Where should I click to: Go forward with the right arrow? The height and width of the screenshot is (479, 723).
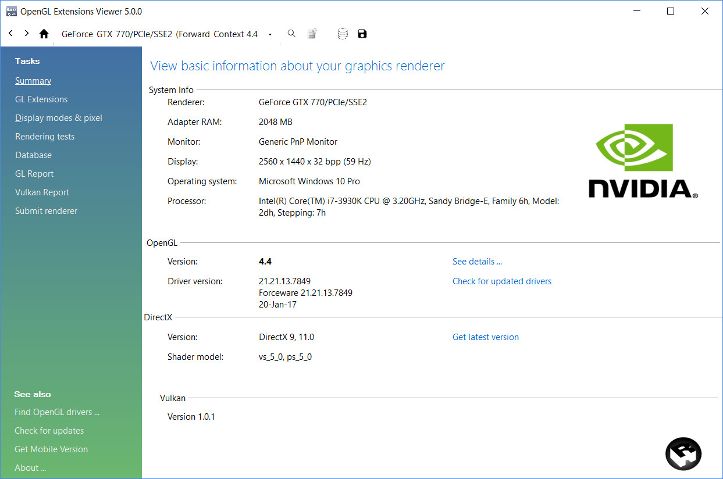[x=27, y=34]
